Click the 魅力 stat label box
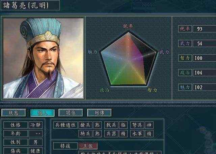Image resolution: width=216 pixels, height=154 pixels. tap(185, 87)
